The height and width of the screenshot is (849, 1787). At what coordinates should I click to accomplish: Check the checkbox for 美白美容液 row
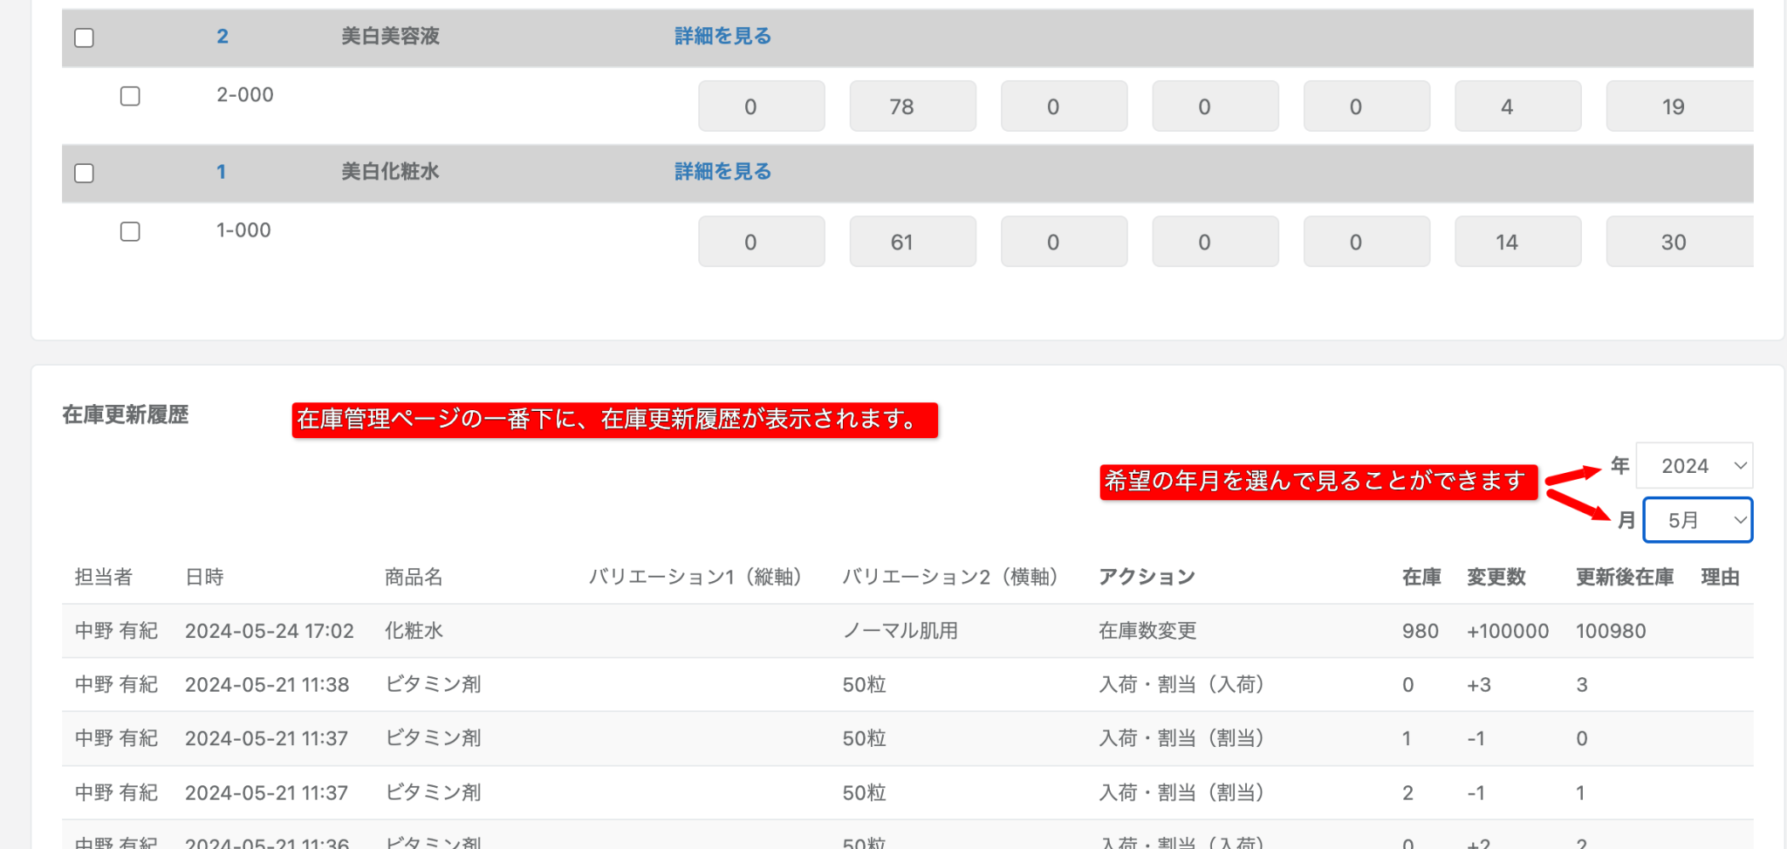[84, 38]
